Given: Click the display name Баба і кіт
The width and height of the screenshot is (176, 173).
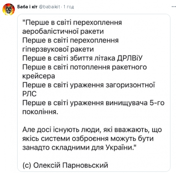Looking at the screenshot, I should click(27, 7).
